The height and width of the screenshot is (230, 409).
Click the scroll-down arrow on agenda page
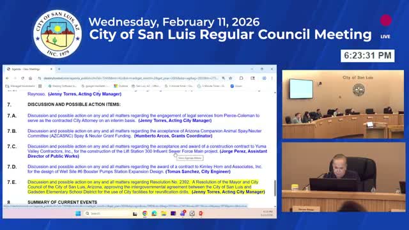[275, 206]
